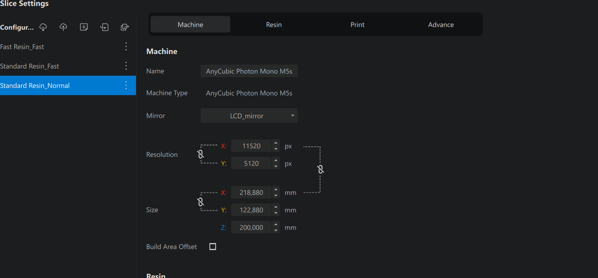Switch to the Machine tab
The height and width of the screenshot is (278, 598).
[x=190, y=24]
